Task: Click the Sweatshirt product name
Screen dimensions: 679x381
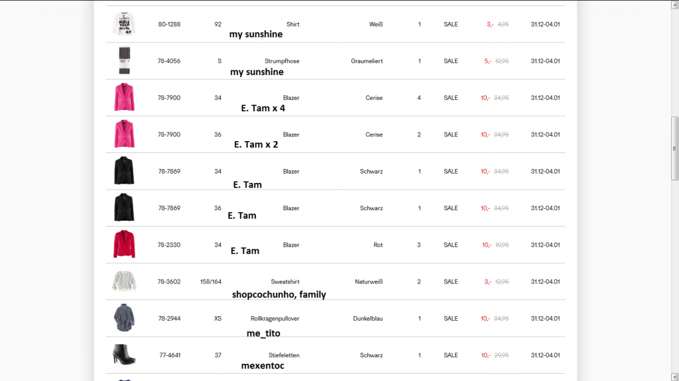Action: pos(285,282)
